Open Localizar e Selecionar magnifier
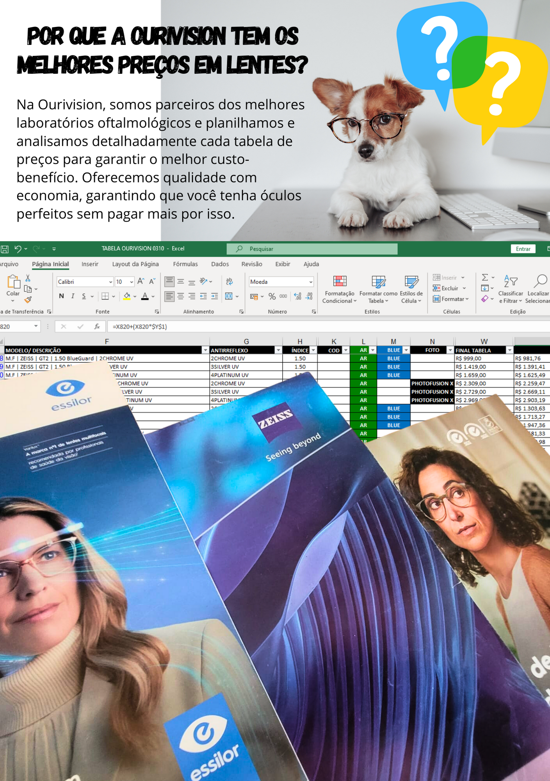Image resolution: width=550 pixels, height=781 pixels. coord(538,289)
